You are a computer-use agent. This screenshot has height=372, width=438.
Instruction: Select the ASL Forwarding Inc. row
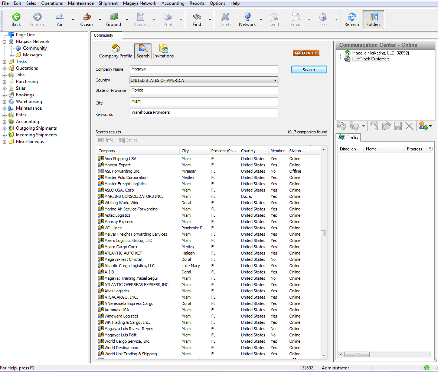coord(208,171)
